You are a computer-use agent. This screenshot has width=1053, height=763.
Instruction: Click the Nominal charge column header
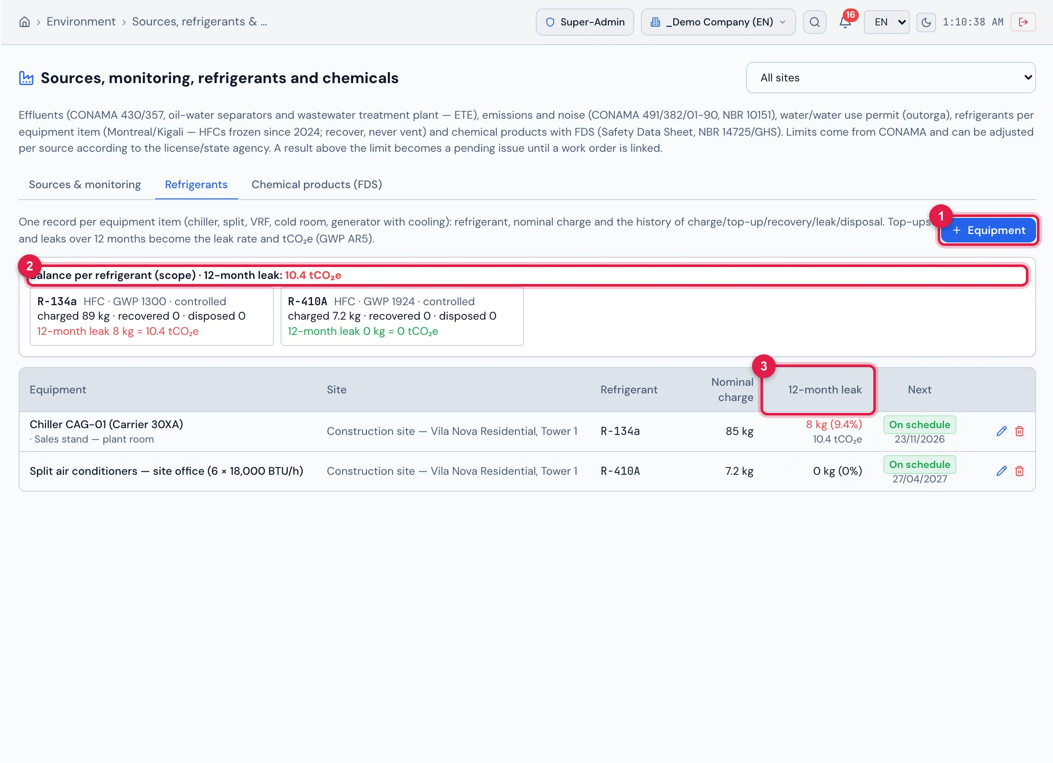(x=732, y=390)
